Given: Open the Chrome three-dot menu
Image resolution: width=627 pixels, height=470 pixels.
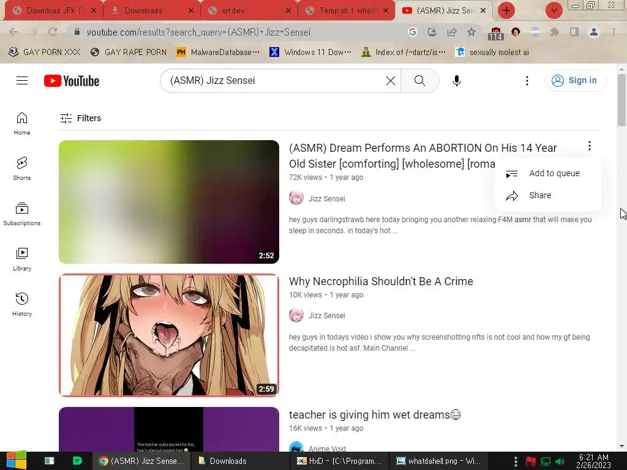Looking at the screenshot, I should pyautogui.click(x=614, y=32).
